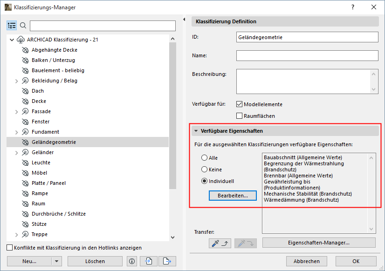Click the leaf icon beside Platte / Paneel
Screen dimensions: 385x271
pos(25,183)
